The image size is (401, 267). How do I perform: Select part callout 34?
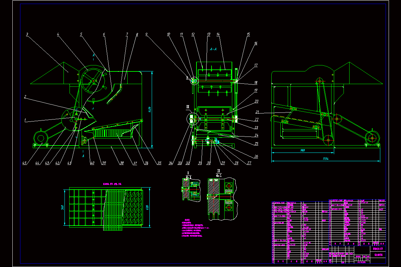click(170, 163)
